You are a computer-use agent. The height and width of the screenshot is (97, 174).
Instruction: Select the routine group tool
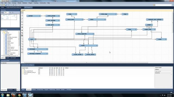coord(22,36)
